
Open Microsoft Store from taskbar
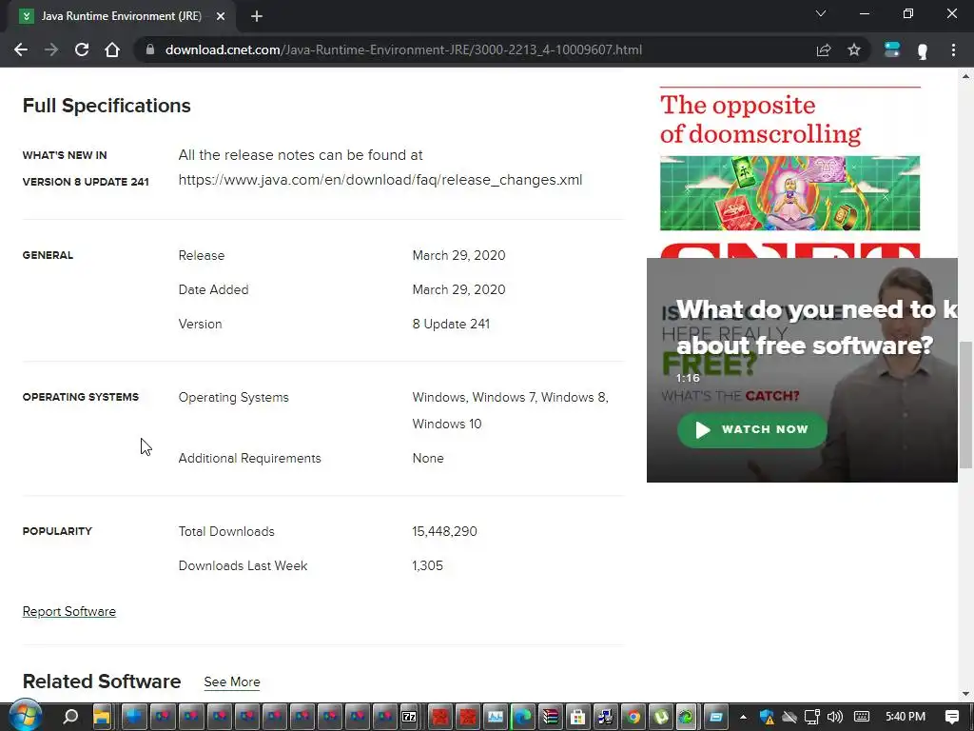coord(577,717)
